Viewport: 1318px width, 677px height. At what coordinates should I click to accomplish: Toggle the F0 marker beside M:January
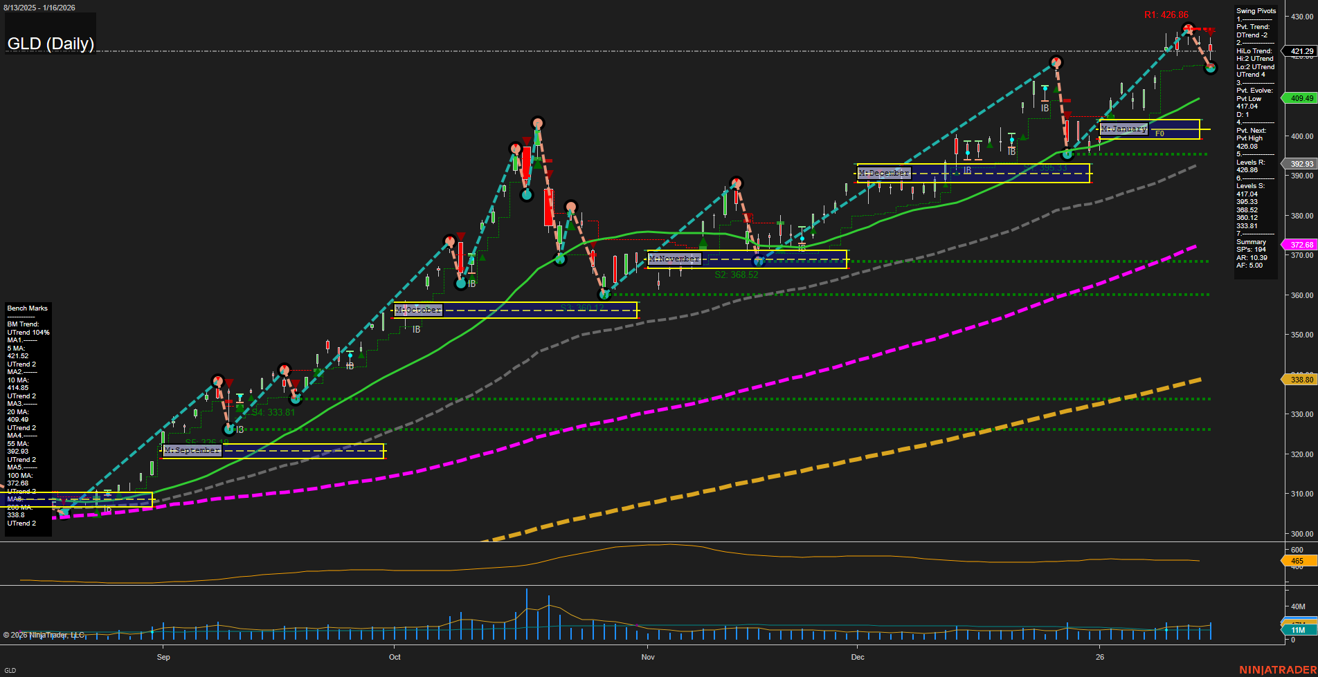click(1159, 133)
